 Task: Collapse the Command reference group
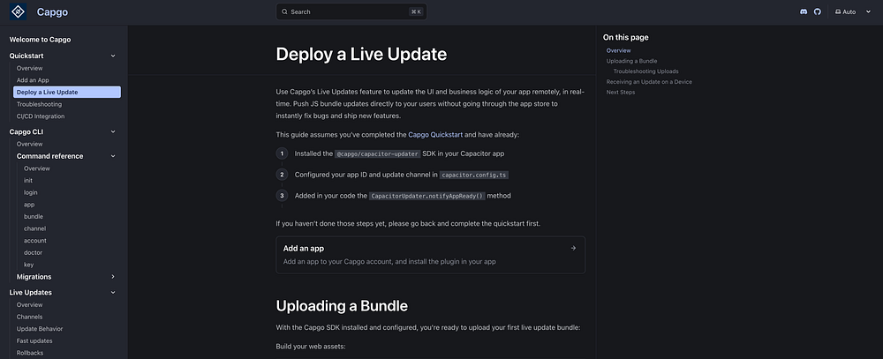[113, 156]
